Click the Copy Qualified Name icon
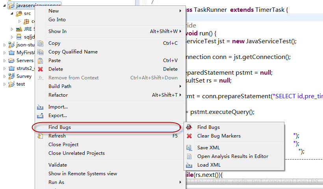This screenshot has height=189, width=323. click(40, 52)
